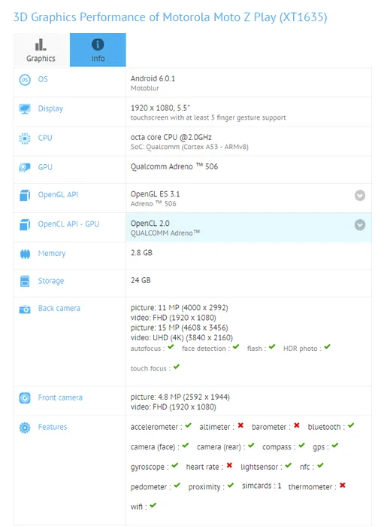Screen dimensions: 384x527
Task: Click the 'simcards : 1' text
Action: (x=262, y=486)
